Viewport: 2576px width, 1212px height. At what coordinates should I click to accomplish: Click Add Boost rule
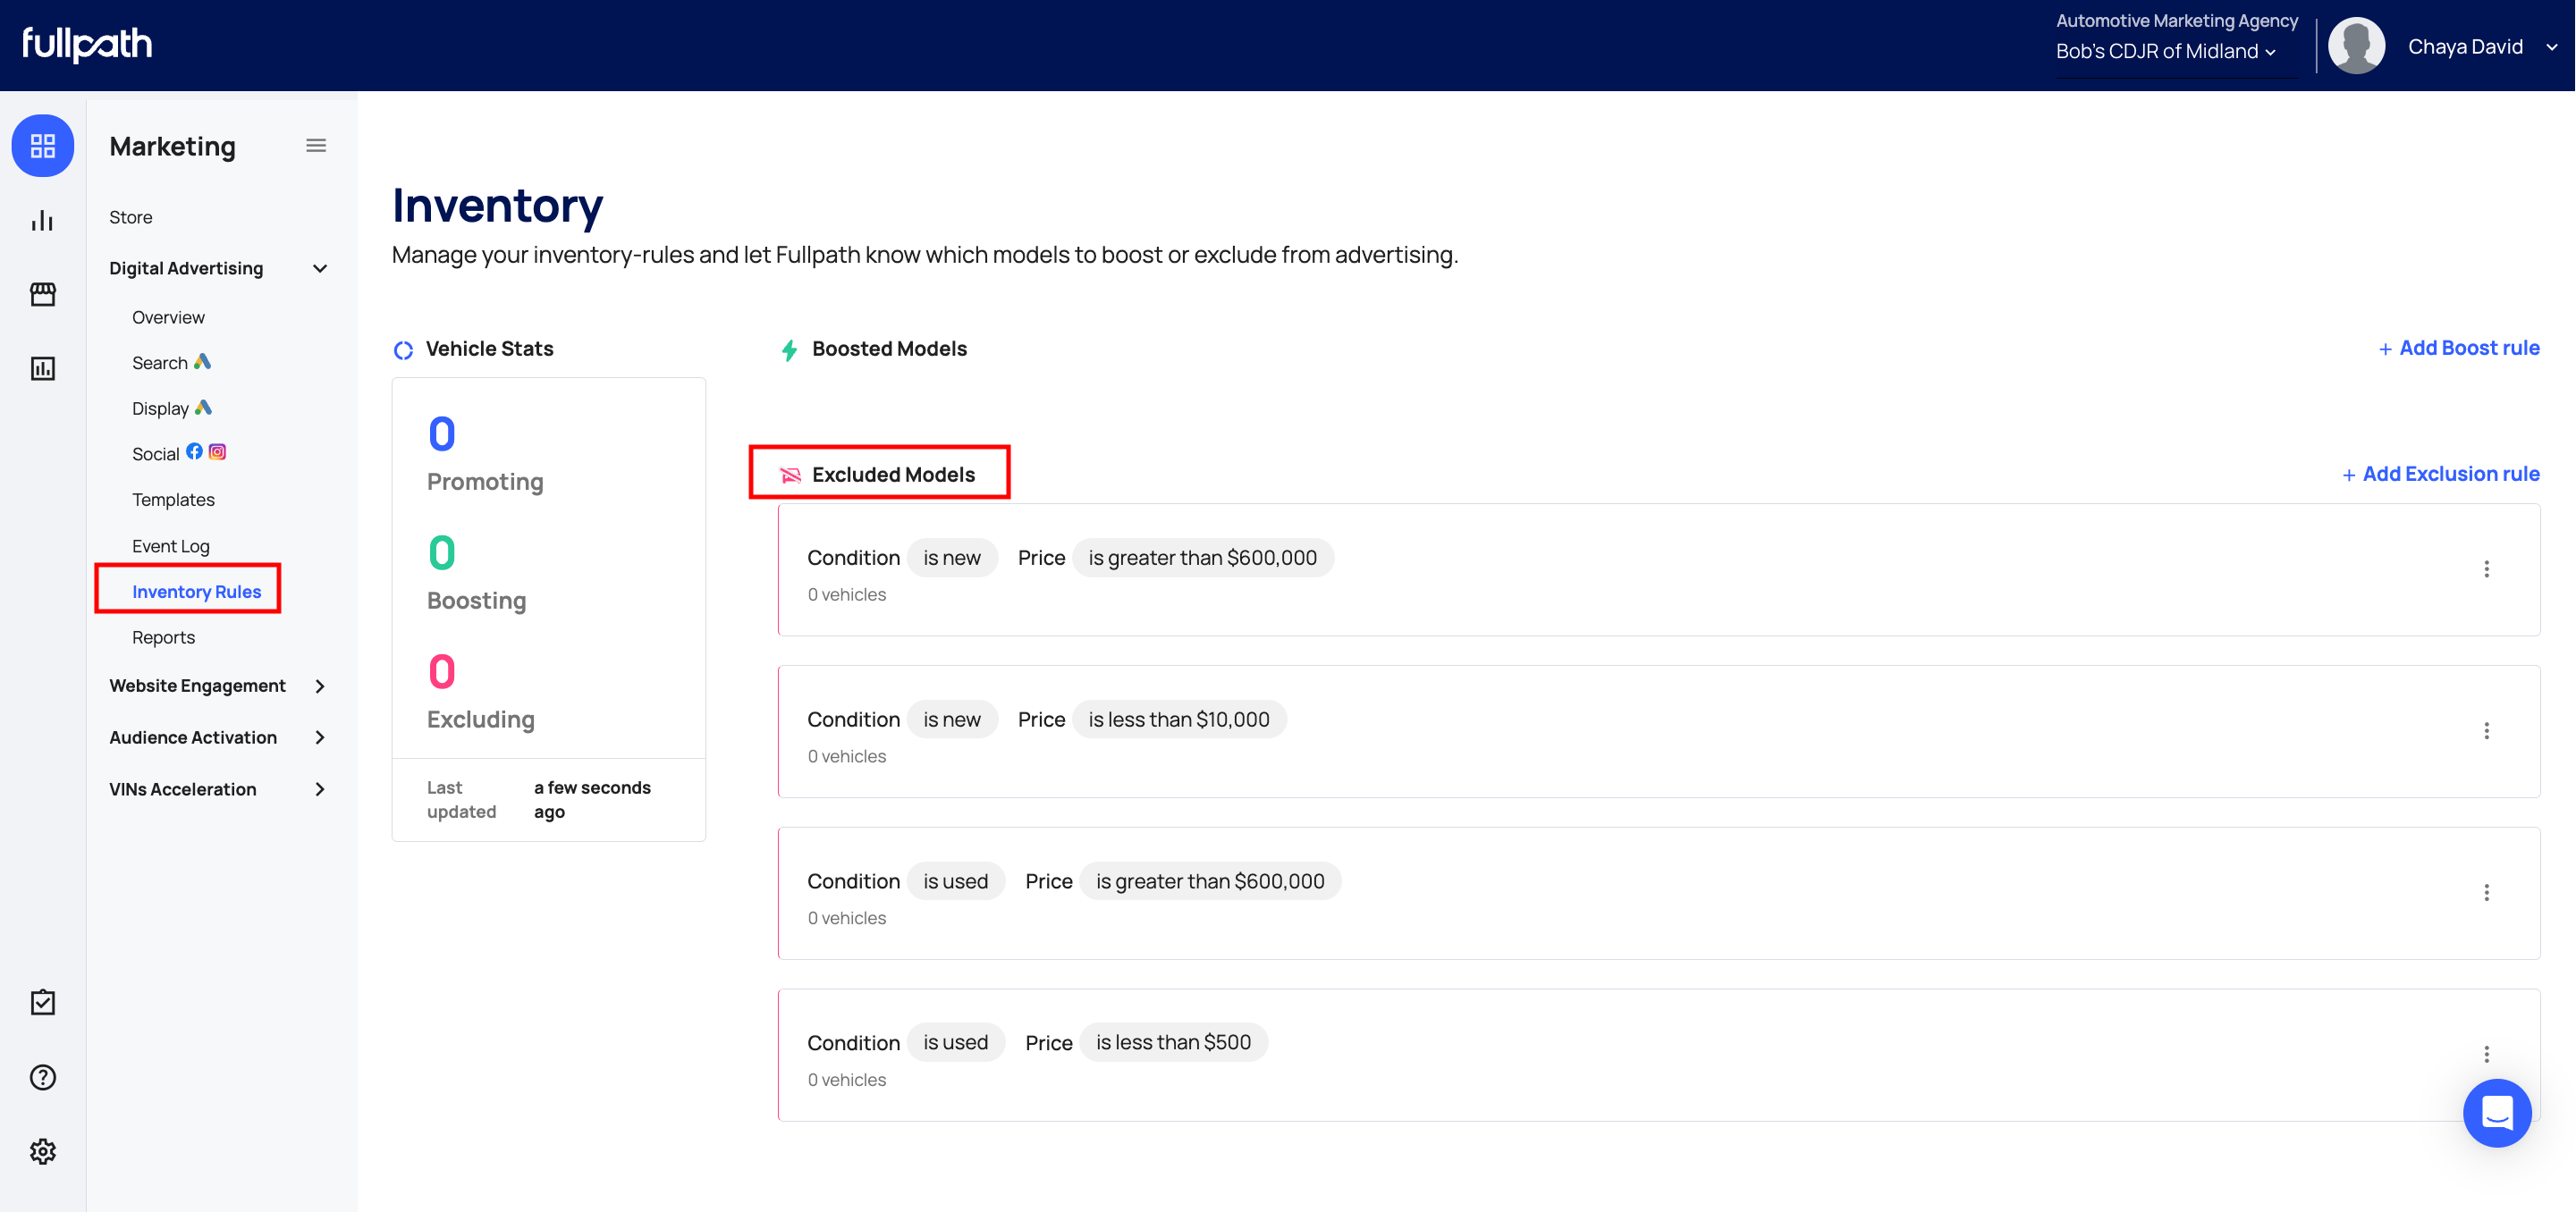click(x=2458, y=348)
